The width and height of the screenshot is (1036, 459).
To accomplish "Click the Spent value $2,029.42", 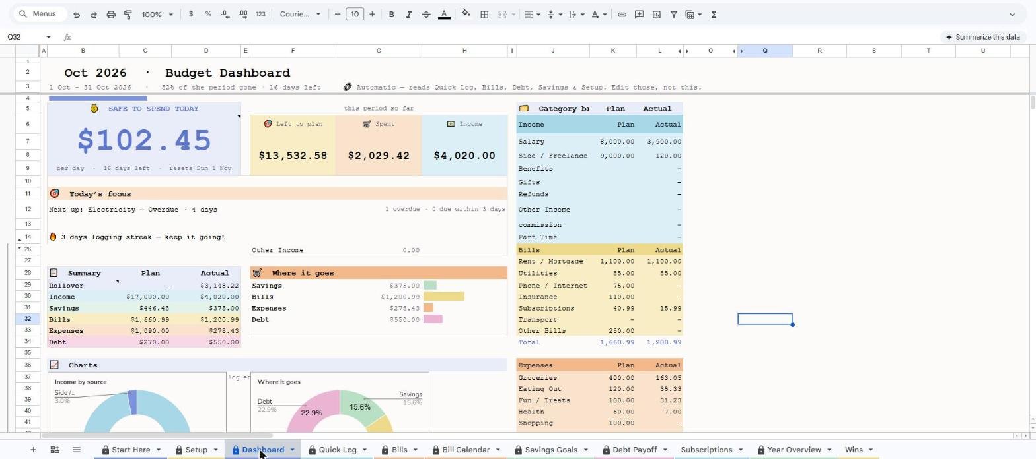I will 379,156.
